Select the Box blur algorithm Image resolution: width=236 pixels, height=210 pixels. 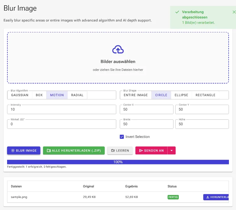pos(39,95)
